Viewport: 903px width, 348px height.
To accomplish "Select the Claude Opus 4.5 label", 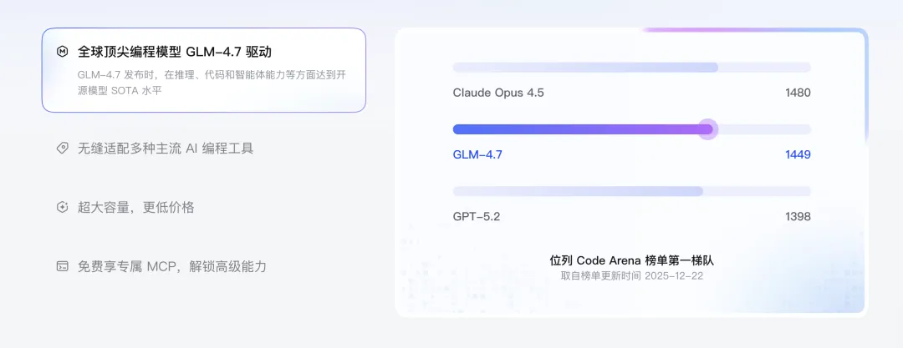I will [498, 93].
